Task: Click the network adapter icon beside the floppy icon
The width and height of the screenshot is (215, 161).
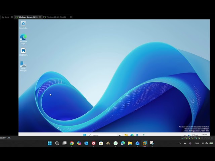Action: [192, 138]
